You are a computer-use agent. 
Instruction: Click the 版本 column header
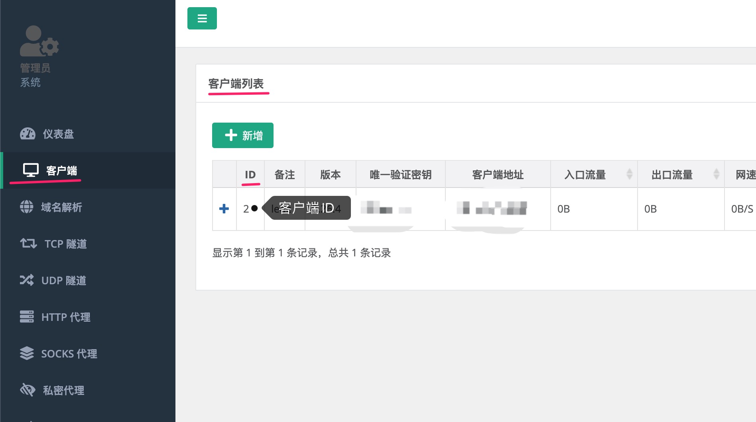(x=331, y=174)
